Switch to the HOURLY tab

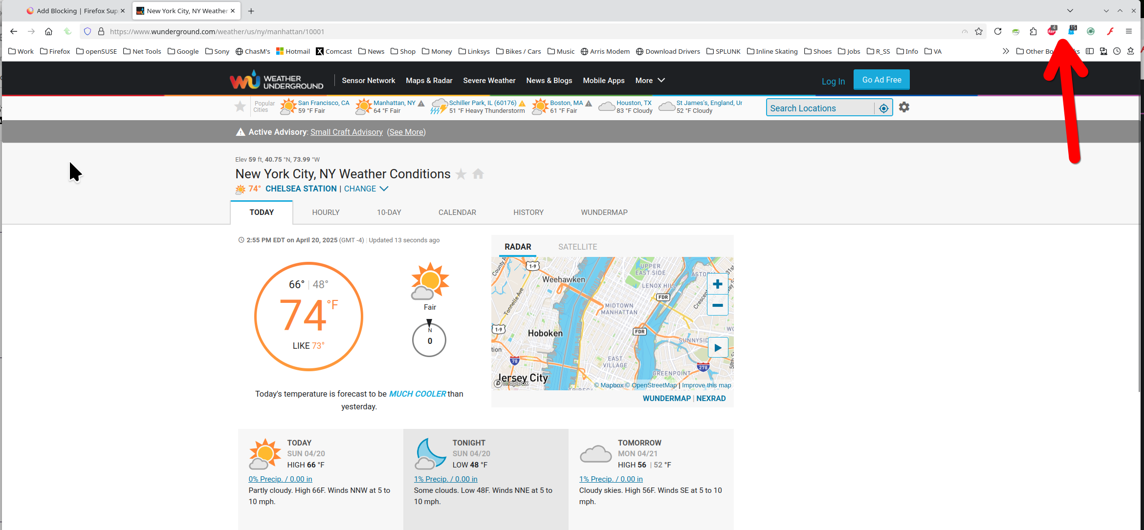(326, 212)
